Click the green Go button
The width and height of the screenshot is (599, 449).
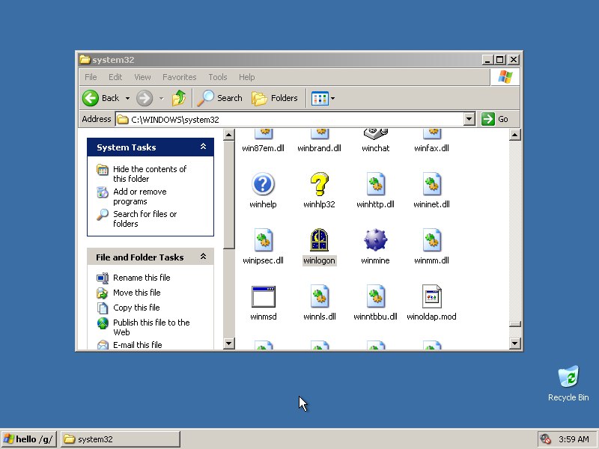point(495,119)
